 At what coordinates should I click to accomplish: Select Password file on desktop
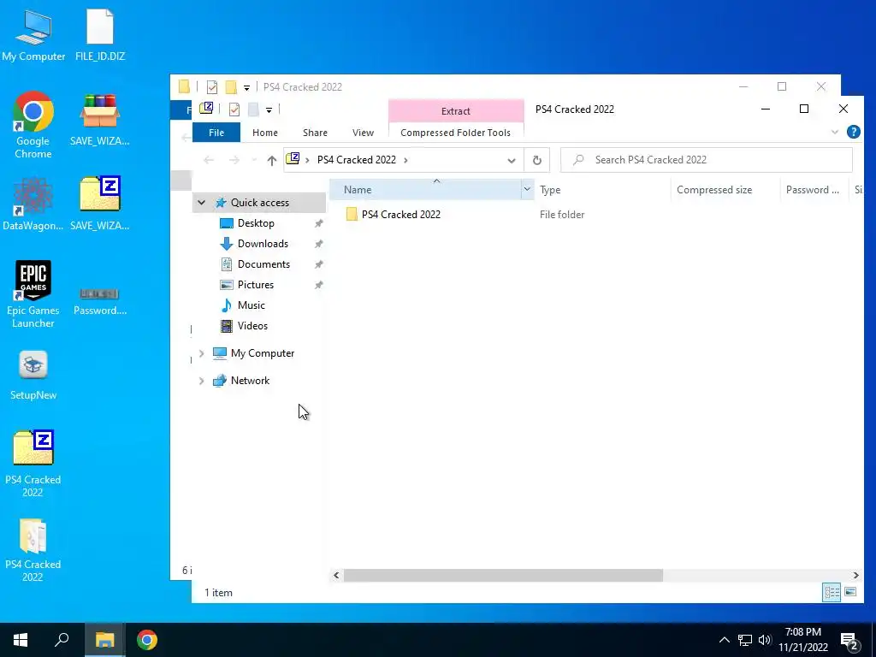click(x=99, y=302)
